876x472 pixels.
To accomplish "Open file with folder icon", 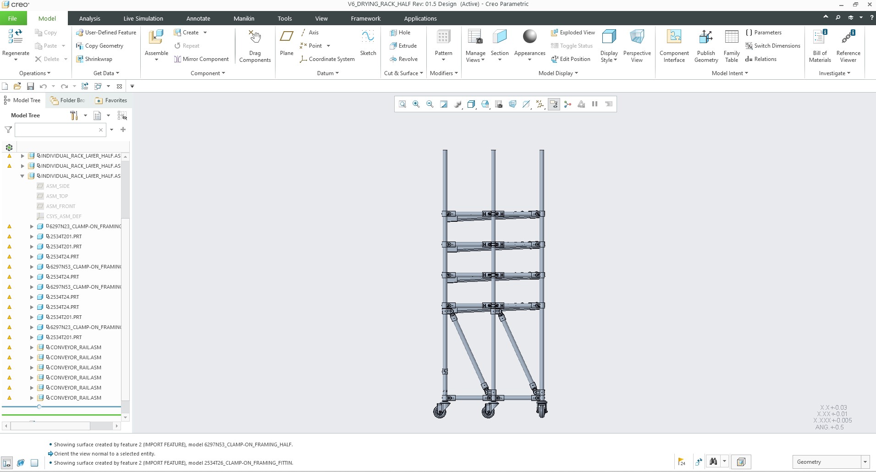I will (17, 86).
